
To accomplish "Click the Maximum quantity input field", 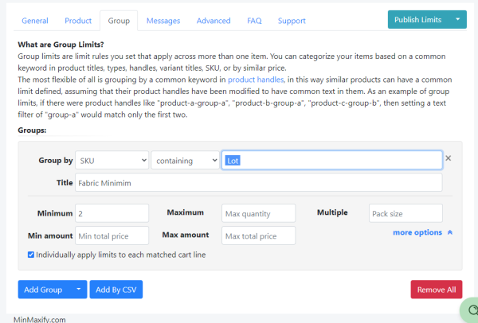I will (x=259, y=213).
